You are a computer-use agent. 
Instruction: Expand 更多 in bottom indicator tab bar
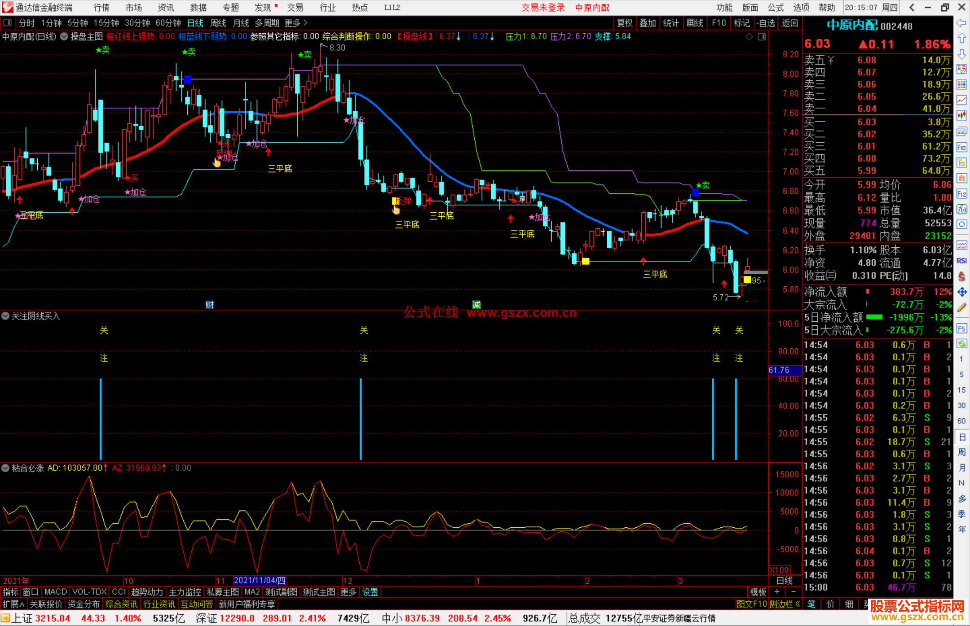tap(348, 592)
